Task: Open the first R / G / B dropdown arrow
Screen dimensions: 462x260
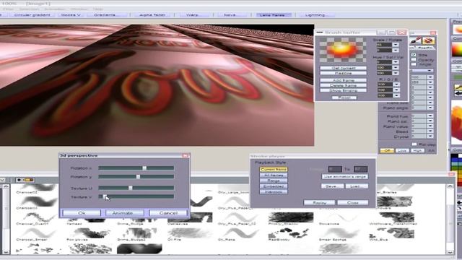Action: coord(396,84)
